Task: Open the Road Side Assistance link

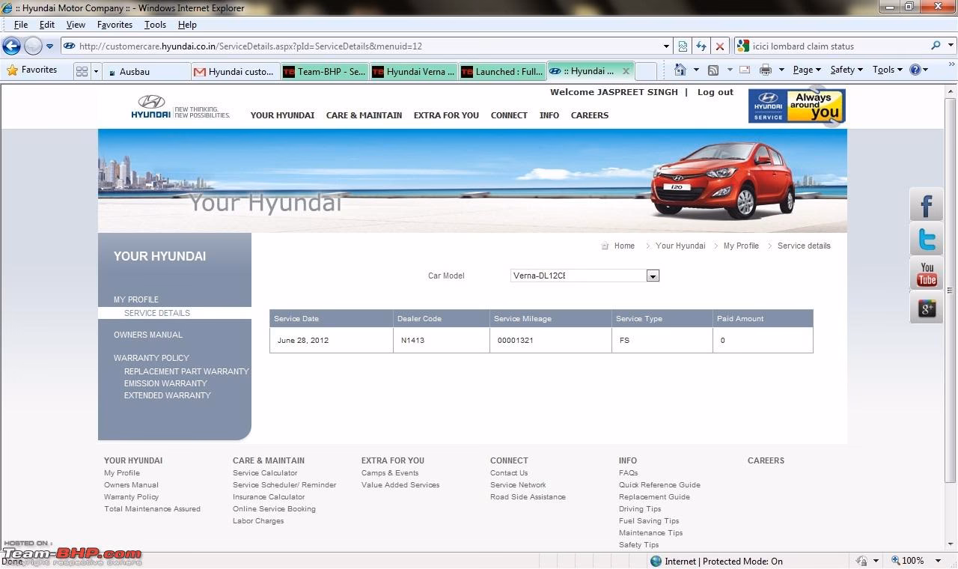Action: point(528,496)
